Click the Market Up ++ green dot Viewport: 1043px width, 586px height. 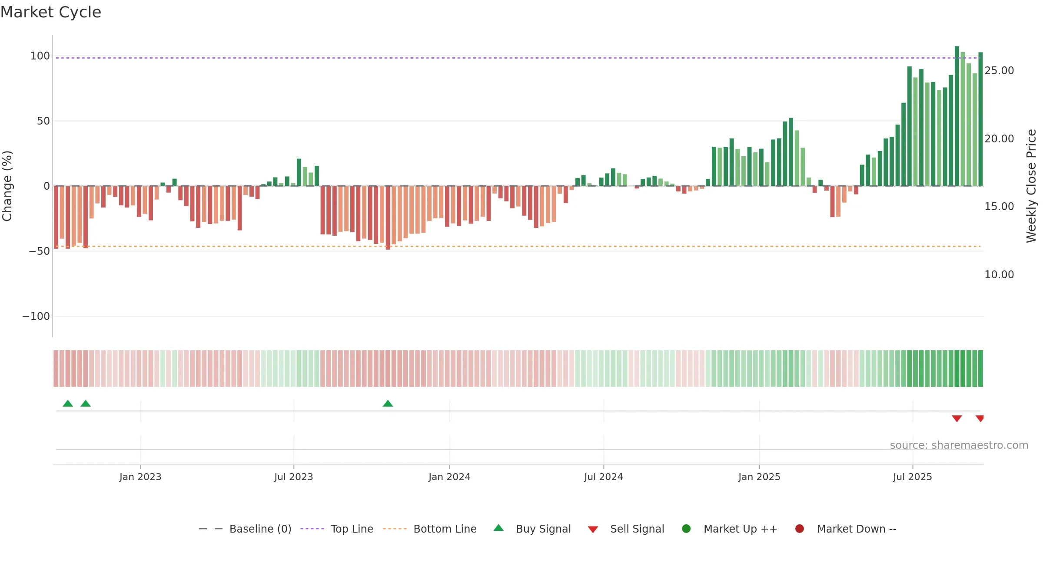pyautogui.click(x=686, y=529)
